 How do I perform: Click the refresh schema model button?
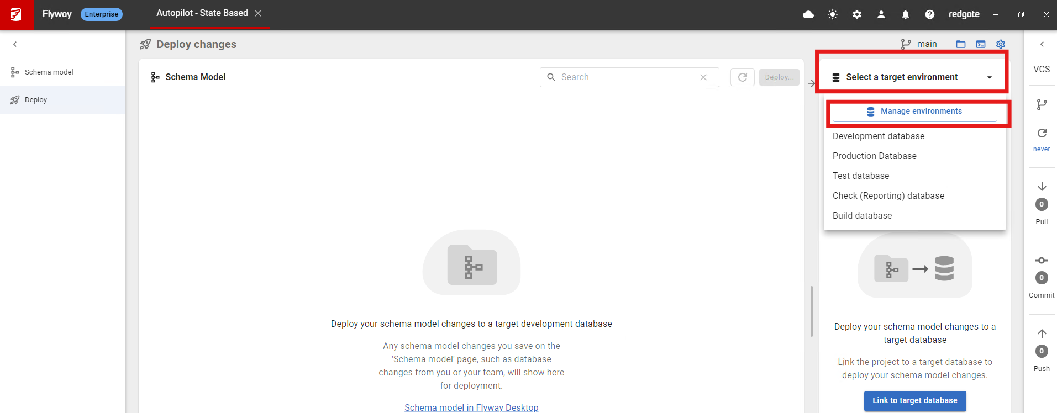tap(742, 77)
